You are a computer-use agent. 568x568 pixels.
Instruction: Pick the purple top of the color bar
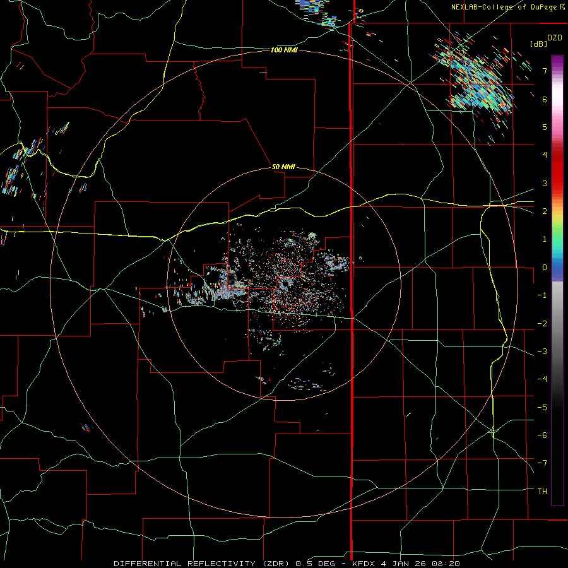[x=557, y=62]
